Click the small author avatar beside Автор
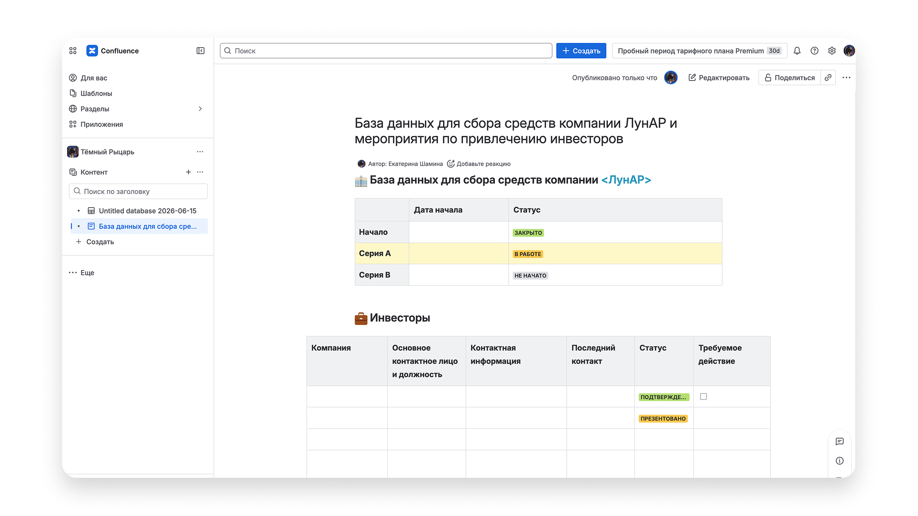 pos(361,164)
